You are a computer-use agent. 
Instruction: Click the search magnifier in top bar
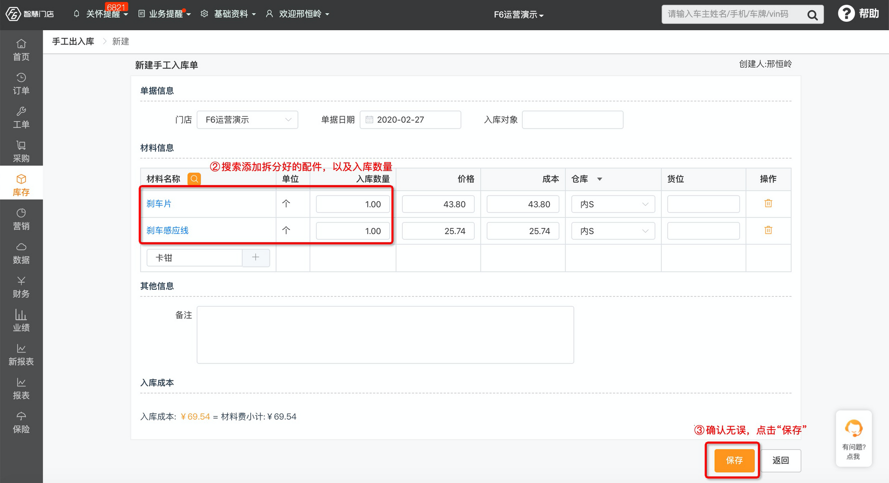pyautogui.click(x=812, y=15)
